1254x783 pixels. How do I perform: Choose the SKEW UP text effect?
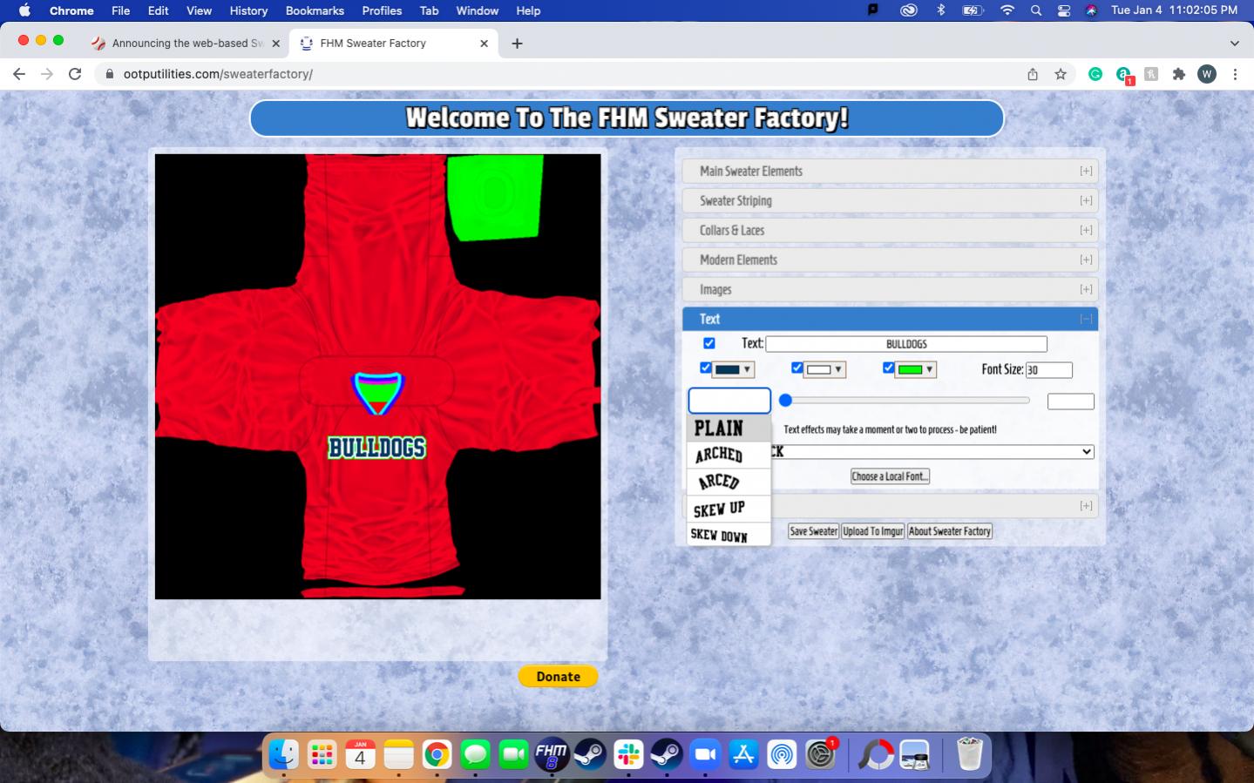coord(720,509)
